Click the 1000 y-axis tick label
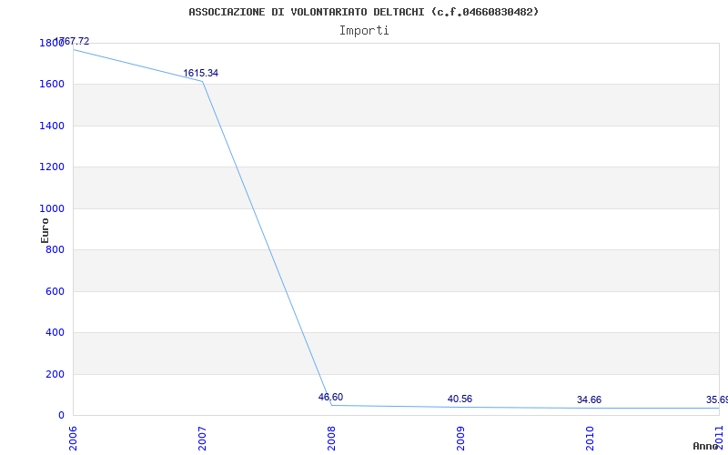The width and height of the screenshot is (728, 455). click(51, 209)
